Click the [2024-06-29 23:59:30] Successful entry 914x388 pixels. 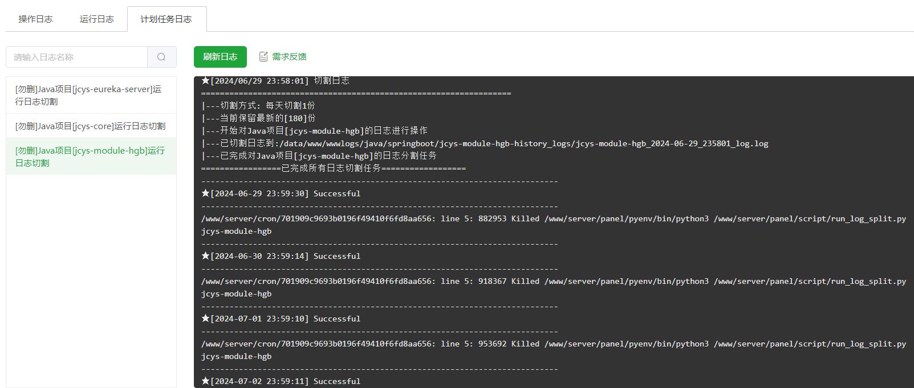(281, 193)
